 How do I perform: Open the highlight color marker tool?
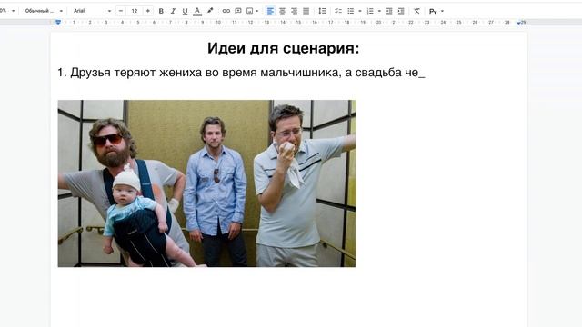pos(210,11)
